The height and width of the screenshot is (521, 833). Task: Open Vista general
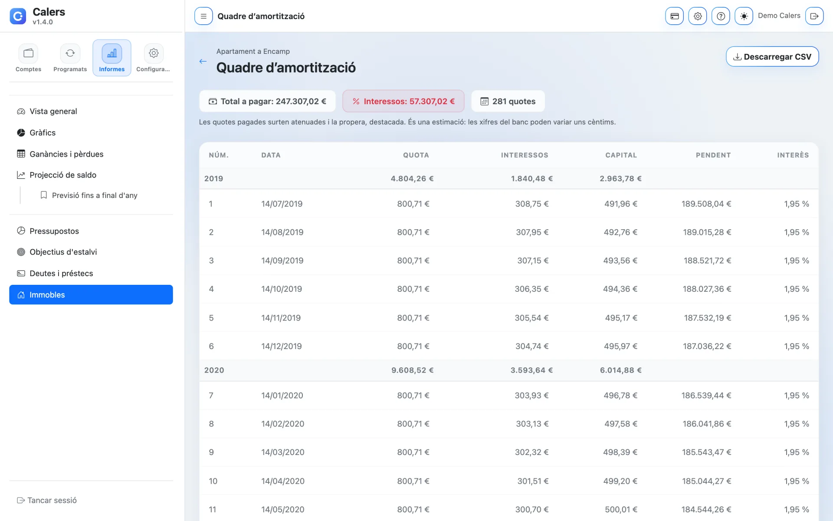(x=91, y=111)
